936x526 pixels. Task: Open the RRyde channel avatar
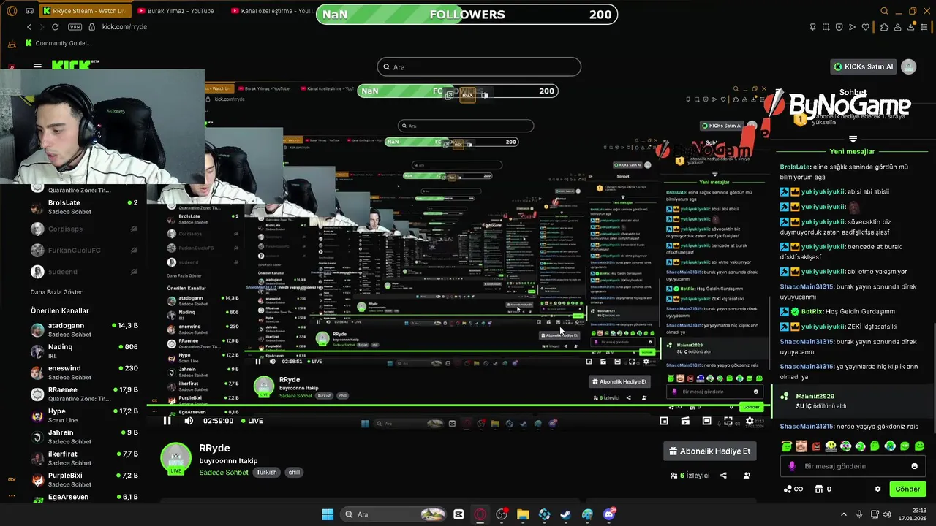[x=175, y=458]
